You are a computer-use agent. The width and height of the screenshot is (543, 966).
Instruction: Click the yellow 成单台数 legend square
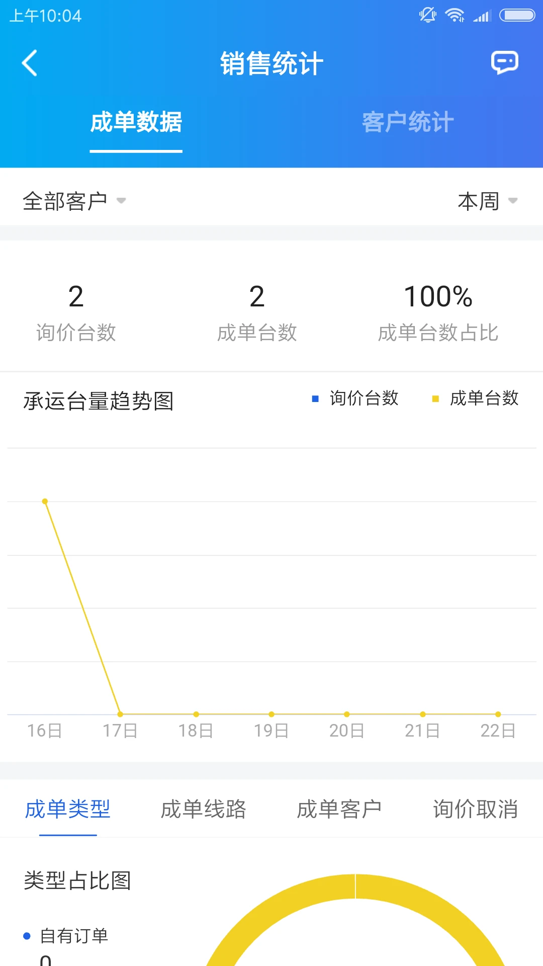434,398
